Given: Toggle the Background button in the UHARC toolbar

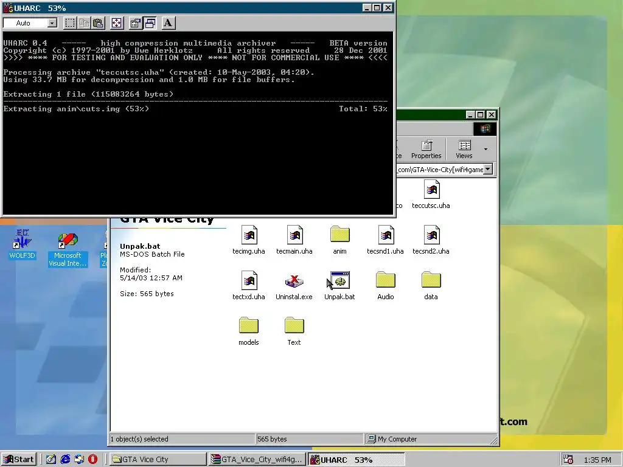Looking at the screenshot, I should pos(150,23).
